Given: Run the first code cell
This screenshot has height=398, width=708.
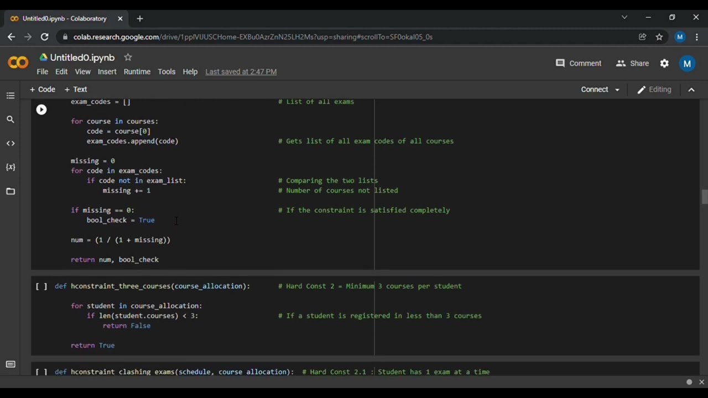Looking at the screenshot, I should (x=41, y=109).
